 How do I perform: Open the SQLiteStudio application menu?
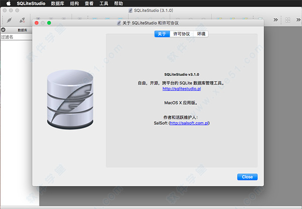(31, 4)
